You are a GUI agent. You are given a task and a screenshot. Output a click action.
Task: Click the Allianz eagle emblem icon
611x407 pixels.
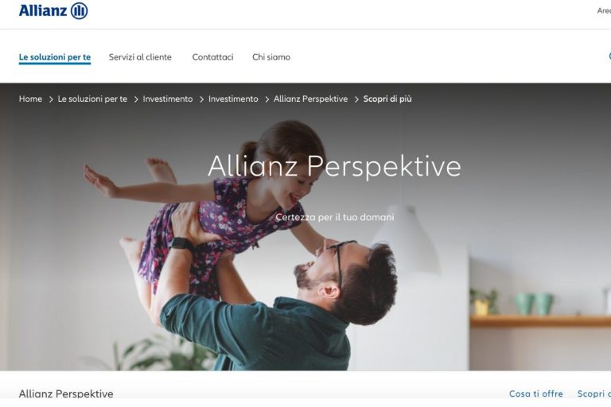pyautogui.click(x=79, y=10)
